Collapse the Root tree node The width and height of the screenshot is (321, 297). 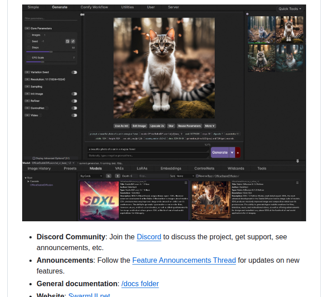[26, 178]
